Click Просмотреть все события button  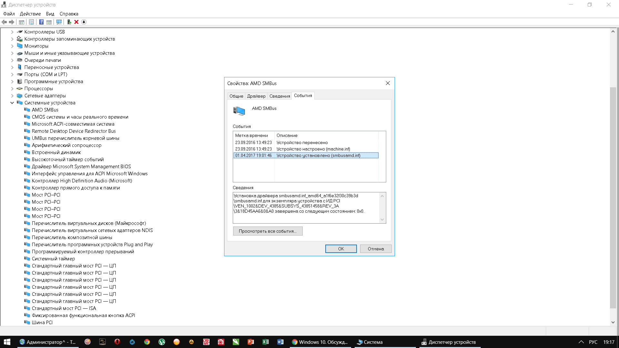(268, 231)
